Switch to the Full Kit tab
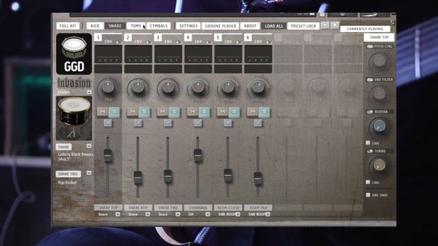438x246 pixels. tap(68, 26)
